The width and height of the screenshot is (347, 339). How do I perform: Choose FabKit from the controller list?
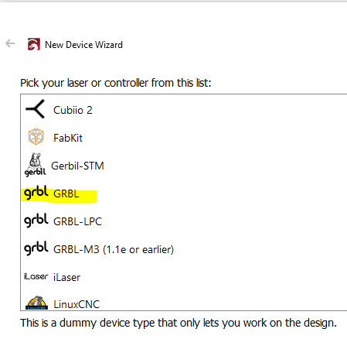click(x=68, y=138)
